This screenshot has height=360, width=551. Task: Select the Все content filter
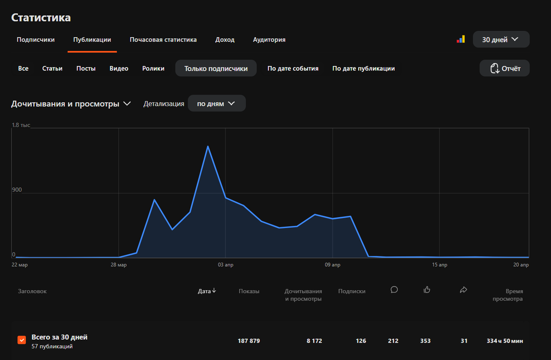(x=23, y=68)
